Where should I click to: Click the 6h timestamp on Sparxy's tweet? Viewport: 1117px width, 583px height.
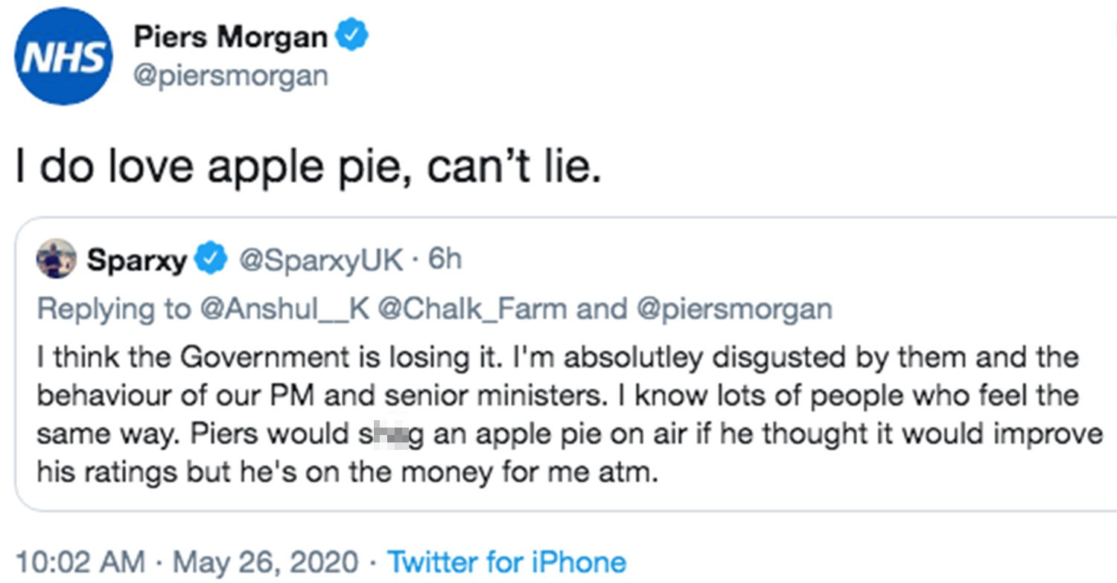tap(443, 260)
